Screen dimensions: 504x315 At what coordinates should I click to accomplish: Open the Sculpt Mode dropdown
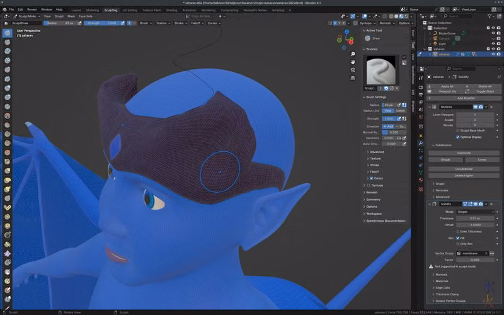point(27,16)
